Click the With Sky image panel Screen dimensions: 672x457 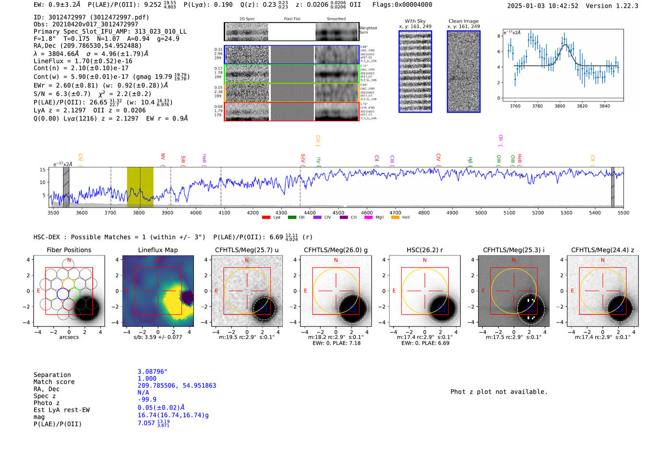pyautogui.click(x=415, y=71)
